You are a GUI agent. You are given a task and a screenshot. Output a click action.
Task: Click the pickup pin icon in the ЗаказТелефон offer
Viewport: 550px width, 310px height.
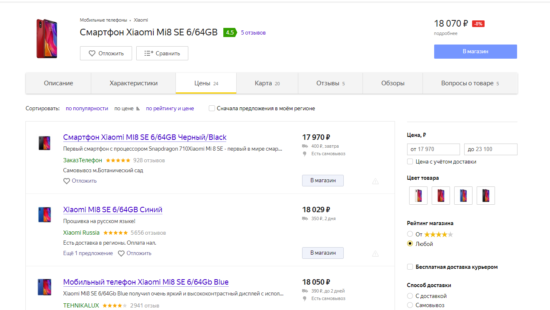[x=305, y=154]
